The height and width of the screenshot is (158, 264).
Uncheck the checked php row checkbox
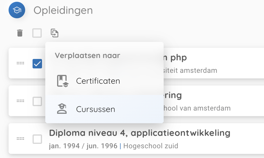point(37,63)
